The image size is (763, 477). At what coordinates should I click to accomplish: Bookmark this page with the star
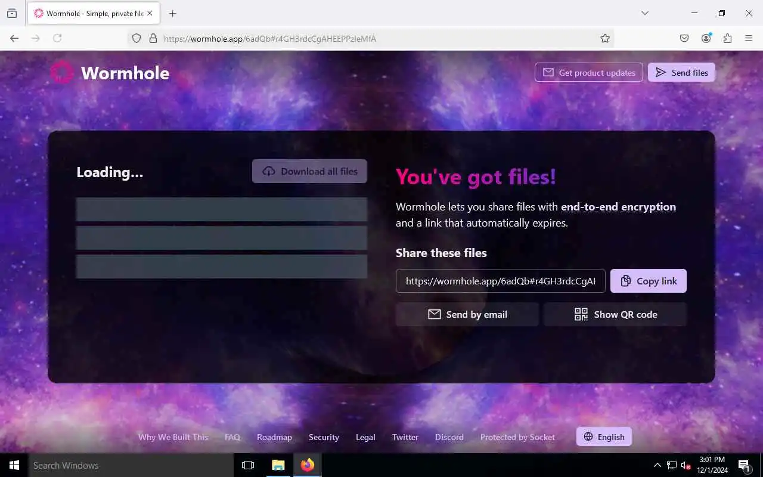605,38
